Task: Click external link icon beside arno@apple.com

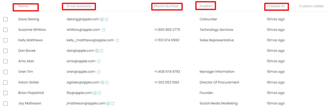Action: pos(99,61)
